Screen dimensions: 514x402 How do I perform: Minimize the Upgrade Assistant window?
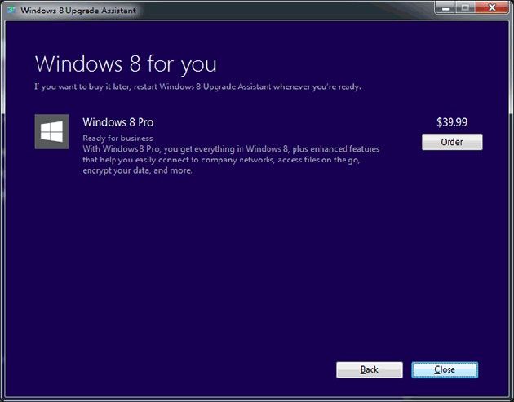[445, 8]
